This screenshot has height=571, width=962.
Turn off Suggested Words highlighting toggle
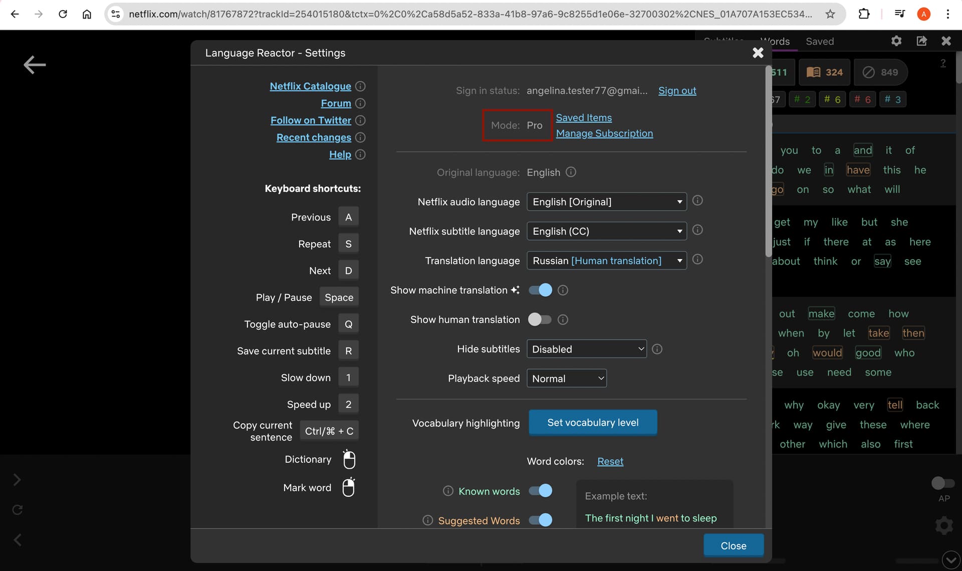pyautogui.click(x=540, y=520)
